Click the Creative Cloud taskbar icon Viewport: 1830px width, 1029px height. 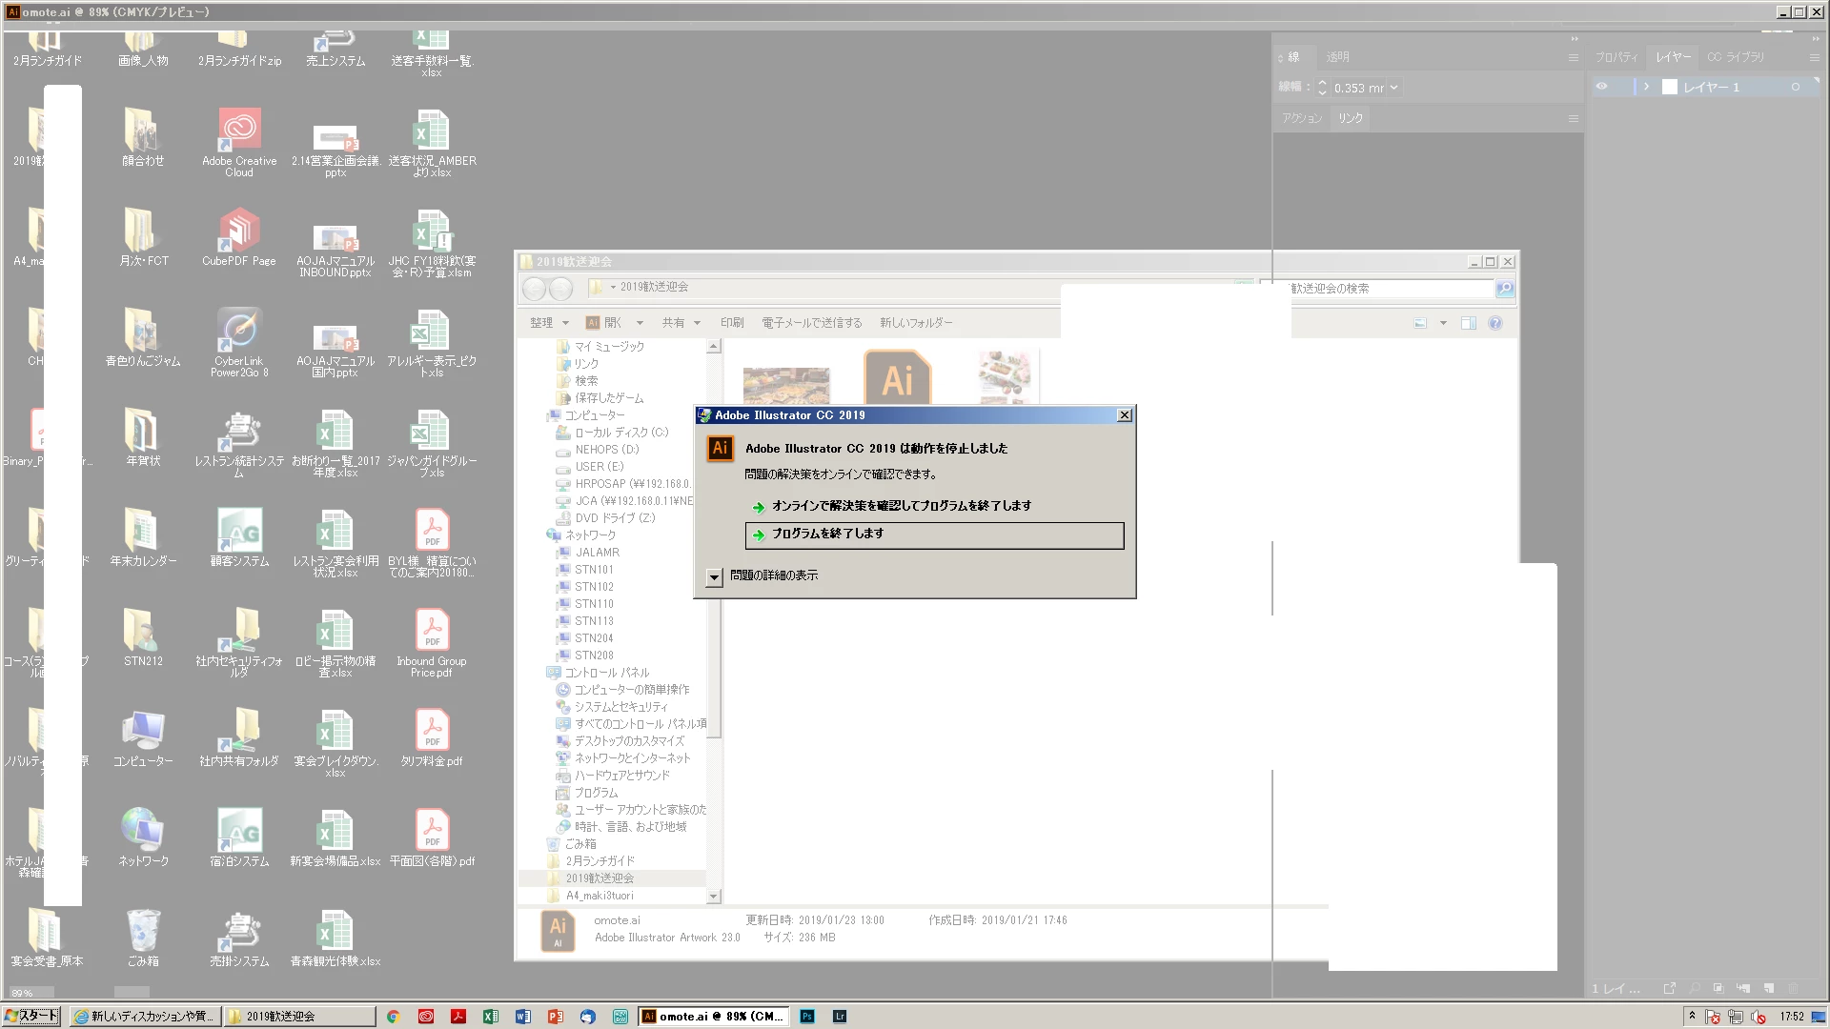[426, 1017]
